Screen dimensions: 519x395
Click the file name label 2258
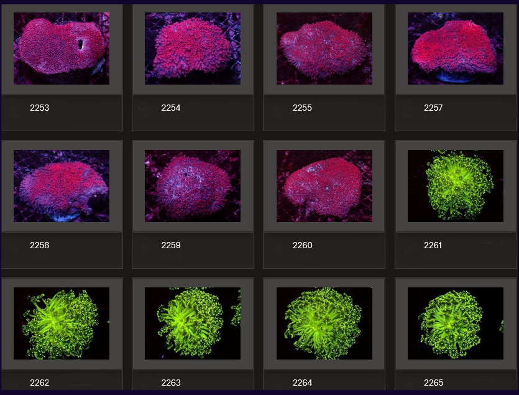point(39,245)
